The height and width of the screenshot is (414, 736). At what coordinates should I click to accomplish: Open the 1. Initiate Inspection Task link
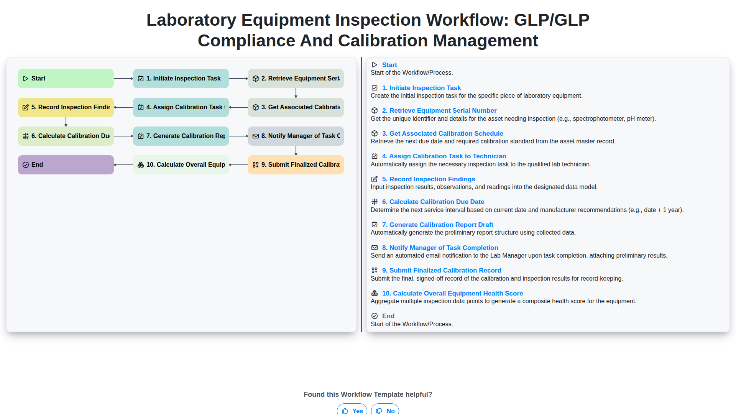(x=421, y=88)
